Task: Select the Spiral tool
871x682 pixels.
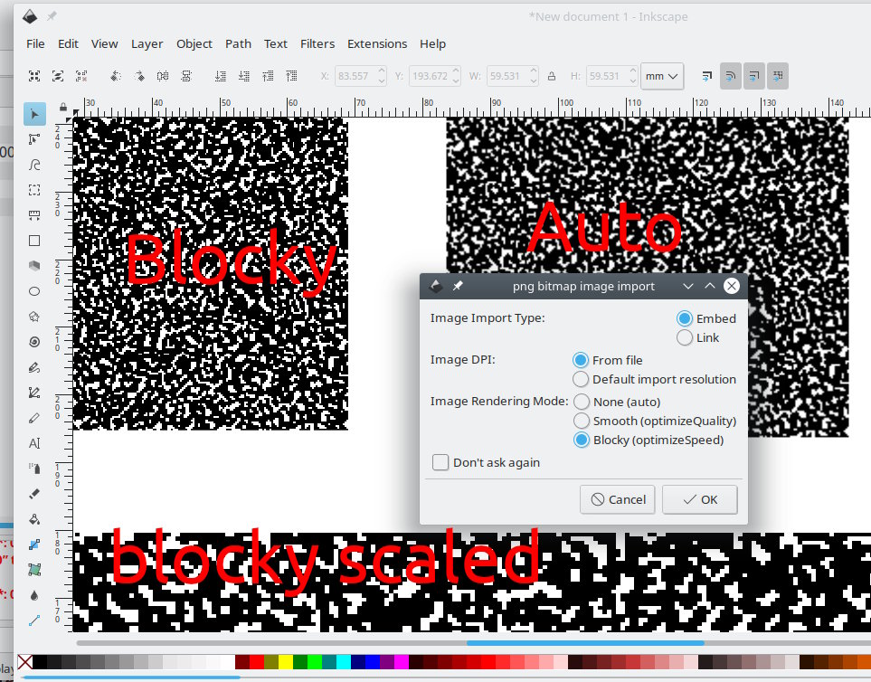Action: (34, 342)
